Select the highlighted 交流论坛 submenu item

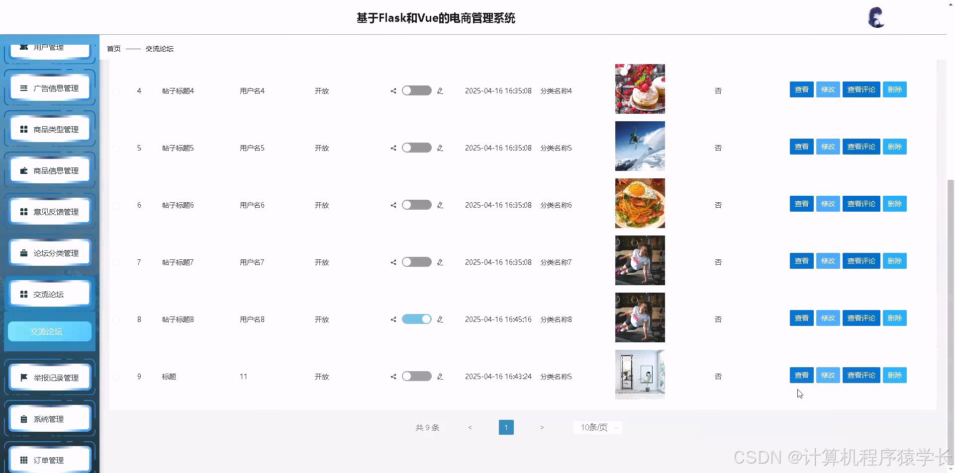50,331
